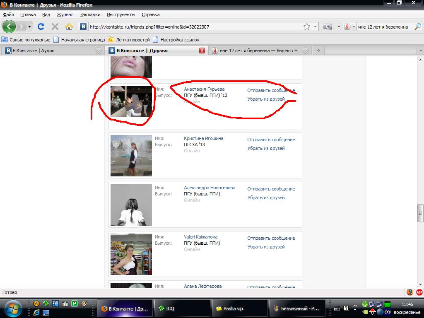This screenshot has width=424, height=318.
Task: Open the Журнал menu
Action: point(65,14)
